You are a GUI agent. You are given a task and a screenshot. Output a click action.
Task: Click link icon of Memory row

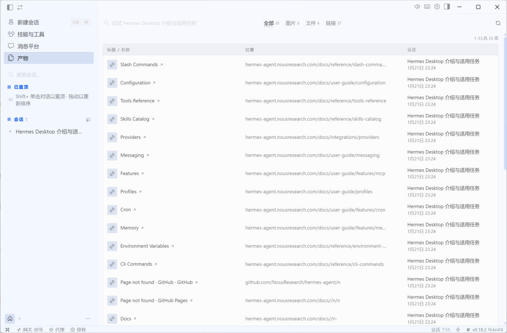[x=112, y=228]
